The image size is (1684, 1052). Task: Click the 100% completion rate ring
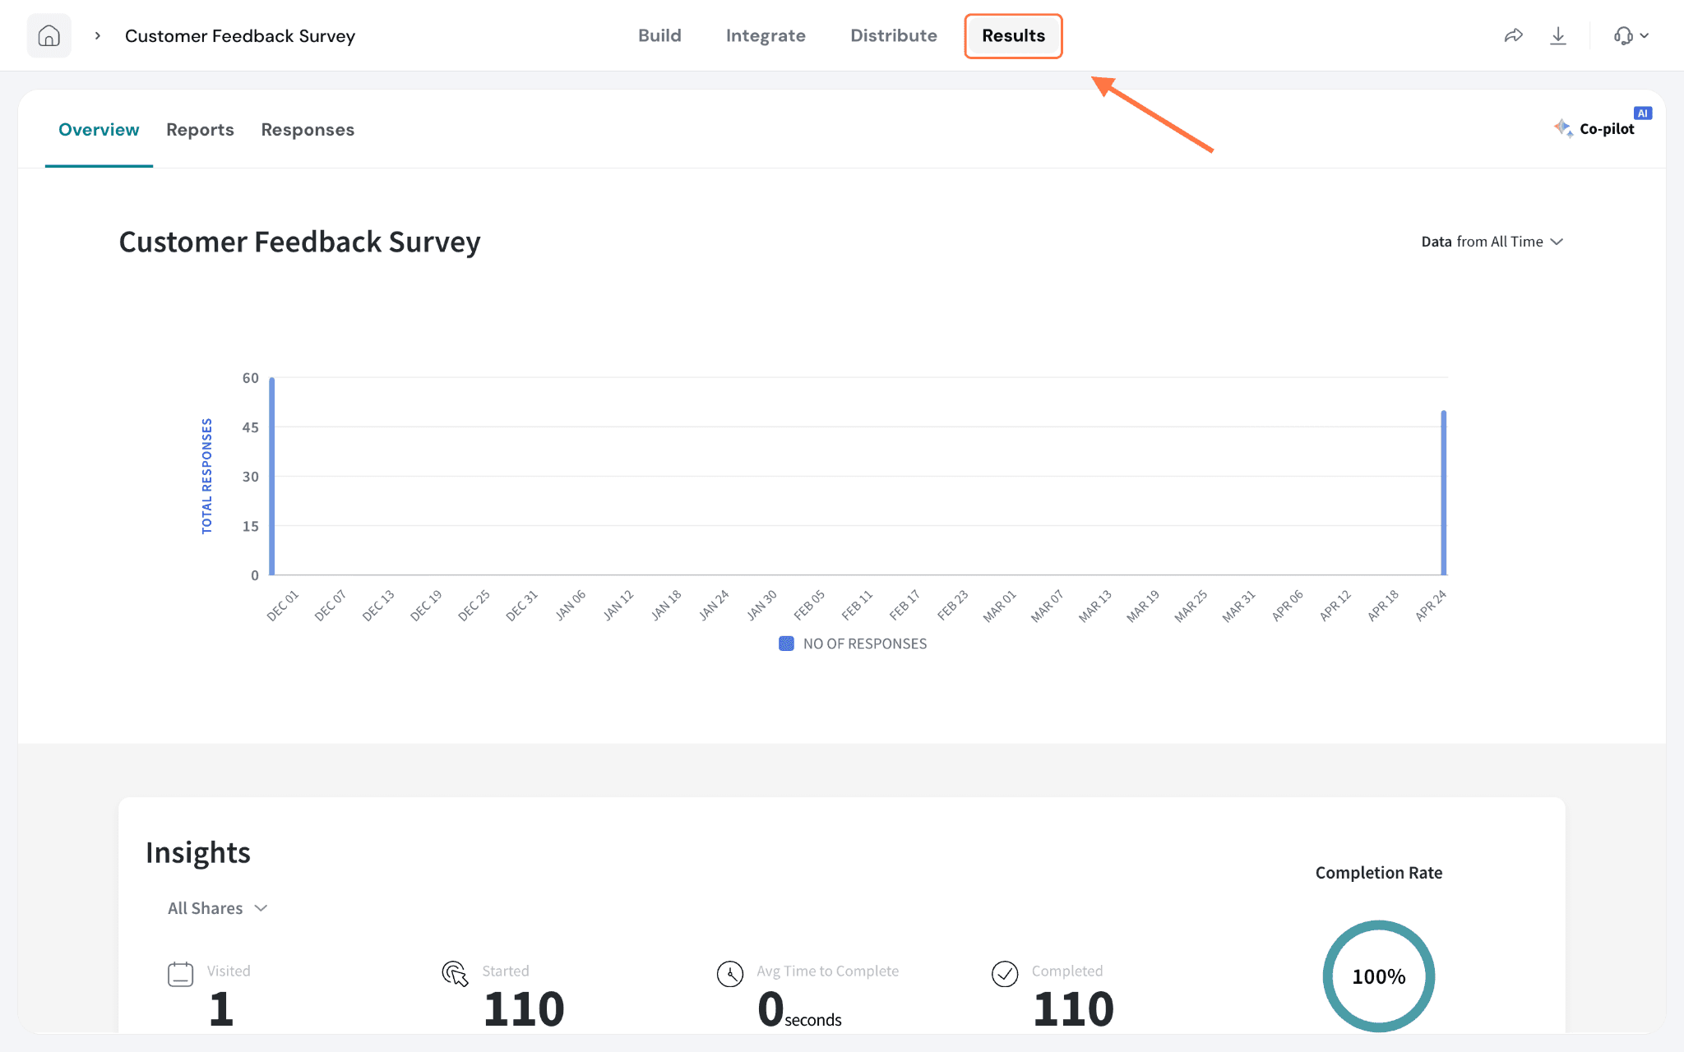coord(1379,976)
